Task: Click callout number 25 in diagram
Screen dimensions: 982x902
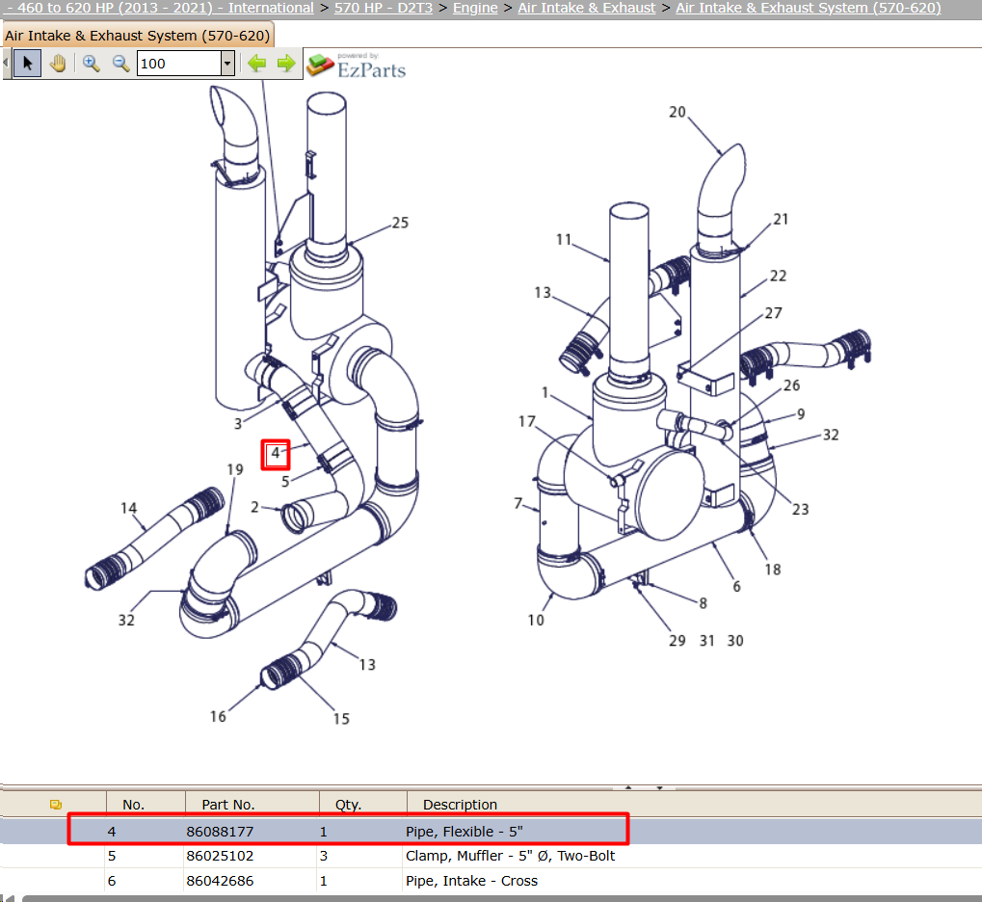Action: click(400, 223)
